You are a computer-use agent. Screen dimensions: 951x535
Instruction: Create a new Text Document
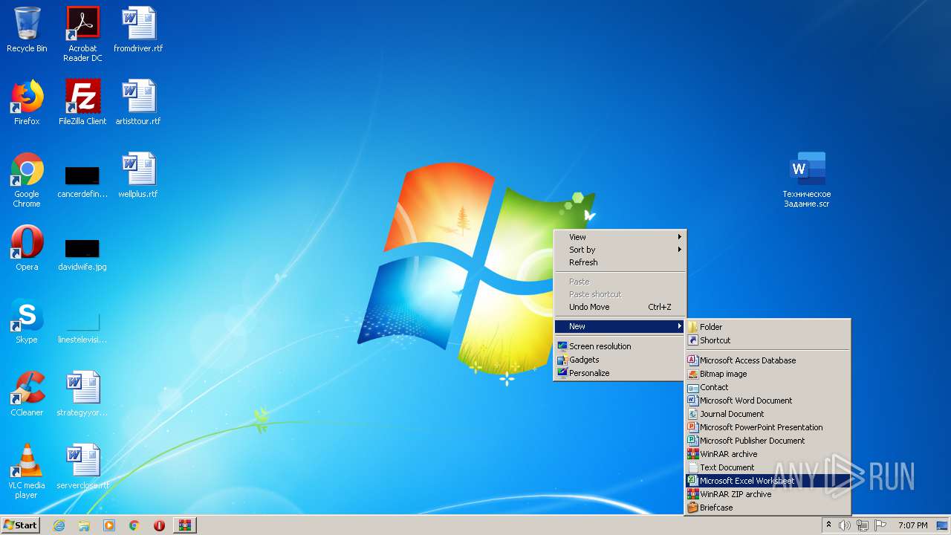click(767, 467)
